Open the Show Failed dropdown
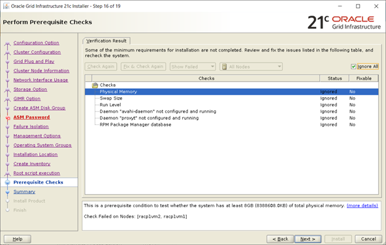The height and width of the screenshot is (245, 386). 193,66
